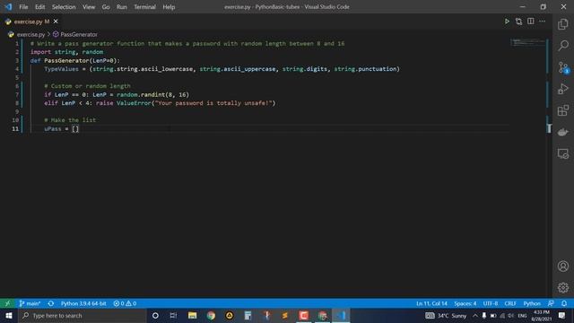
Task: Open Sublime Text from taskbar
Action: (285, 316)
